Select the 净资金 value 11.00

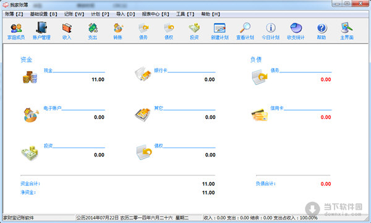tap(208, 193)
